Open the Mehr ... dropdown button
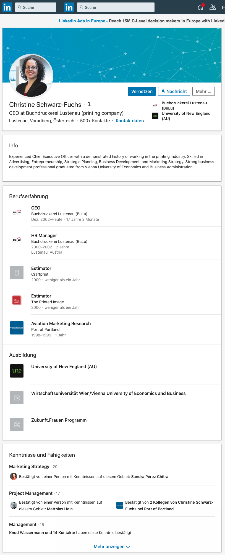Screen dimensions: 225x555 203,91
